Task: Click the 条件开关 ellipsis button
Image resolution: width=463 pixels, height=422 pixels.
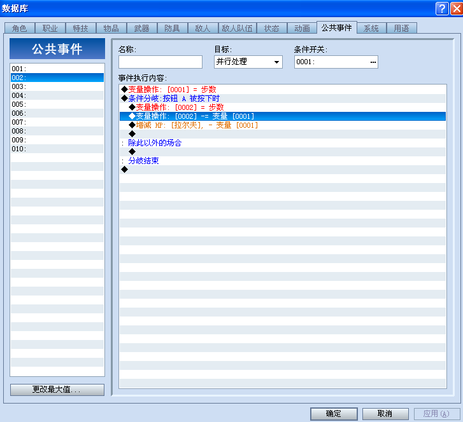Action: point(373,62)
